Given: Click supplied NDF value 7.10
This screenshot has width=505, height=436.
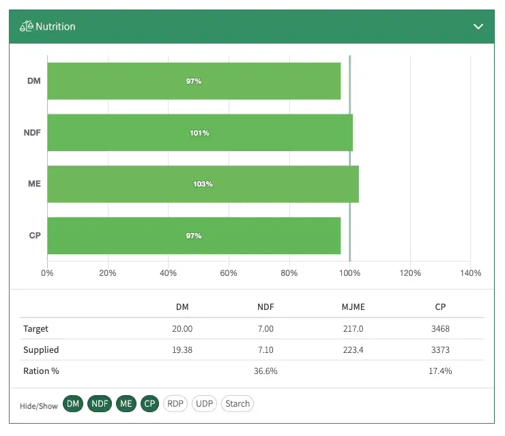Looking at the screenshot, I should (265, 350).
